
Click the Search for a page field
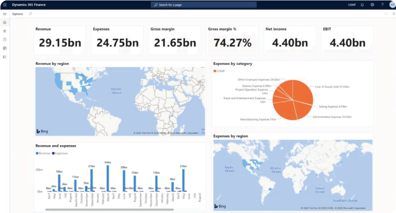point(203,5)
